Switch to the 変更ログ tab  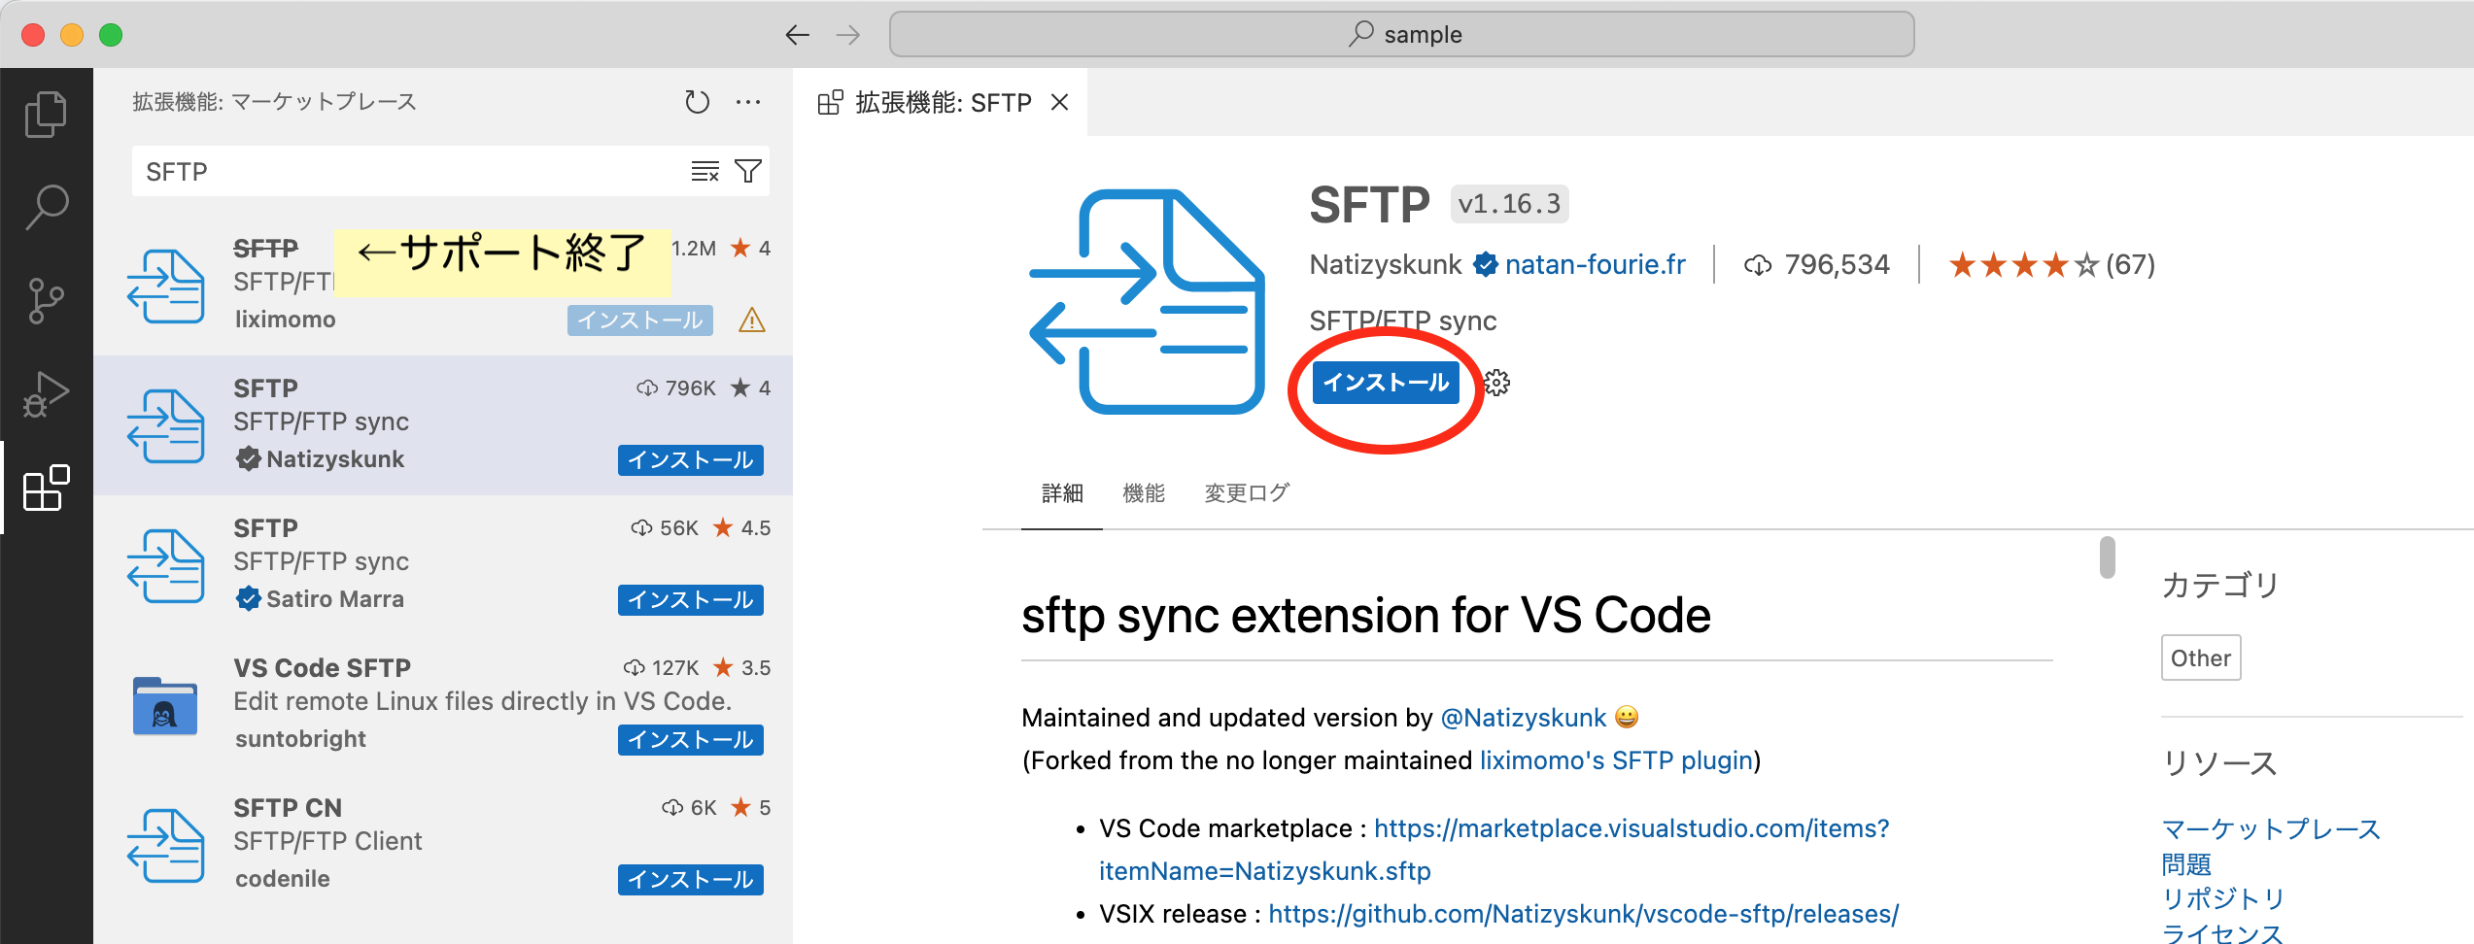coord(1247,493)
